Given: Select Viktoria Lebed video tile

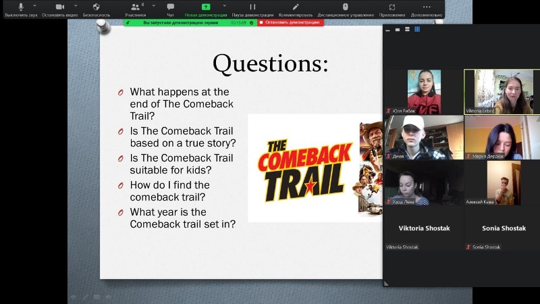Looking at the screenshot, I should click(x=502, y=92).
